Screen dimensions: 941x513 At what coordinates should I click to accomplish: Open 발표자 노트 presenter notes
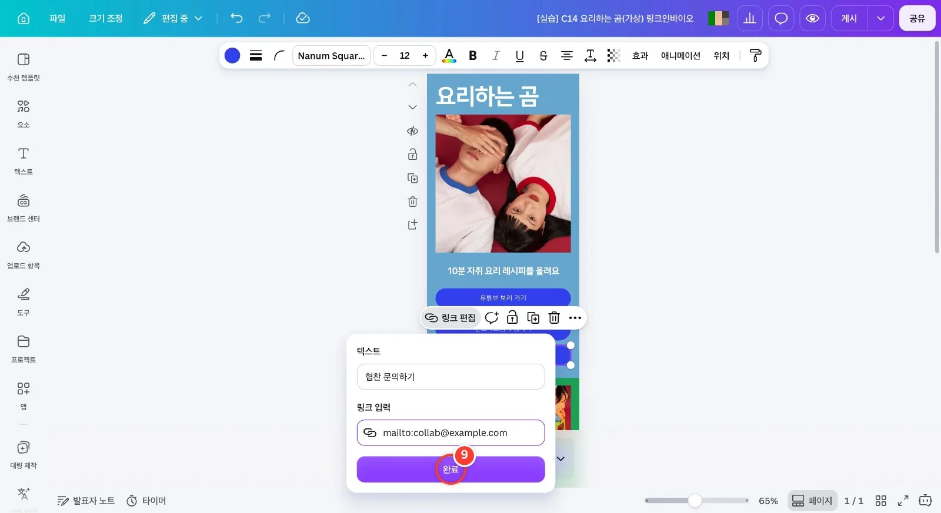(86, 501)
